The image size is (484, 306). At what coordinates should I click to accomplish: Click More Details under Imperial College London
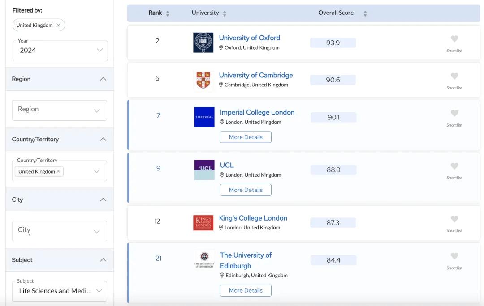(246, 137)
